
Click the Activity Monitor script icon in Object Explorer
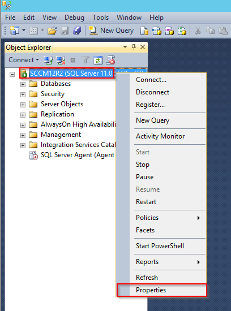(x=110, y=60)
